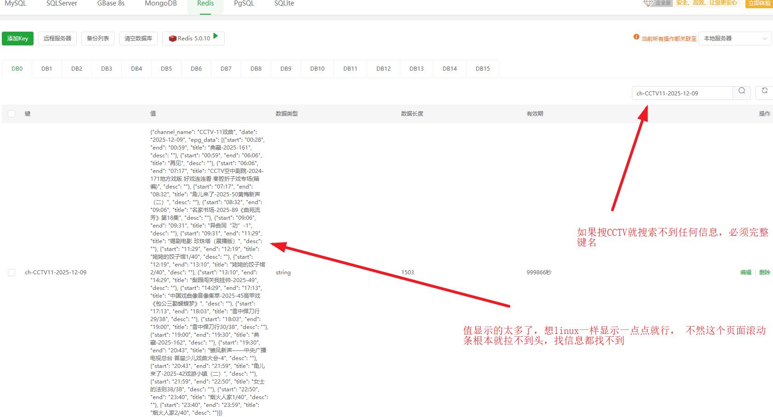Click the key search input field
The image size is (773, 417).
click(x=682, y=93)
